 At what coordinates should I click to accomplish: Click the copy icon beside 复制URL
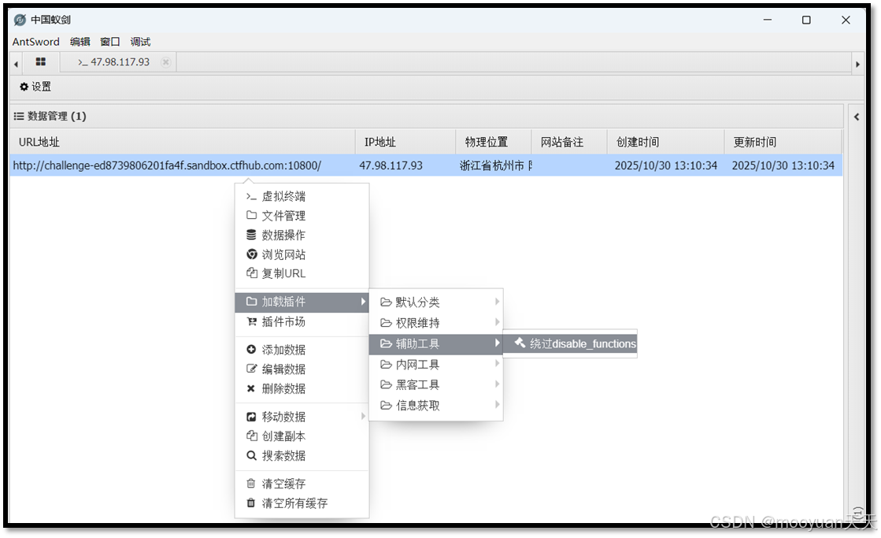click(251, 273)
